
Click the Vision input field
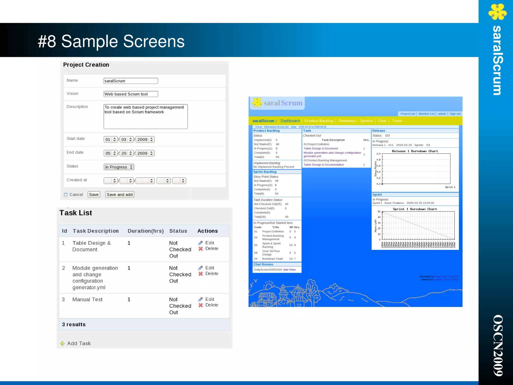[x=131, y=94]
